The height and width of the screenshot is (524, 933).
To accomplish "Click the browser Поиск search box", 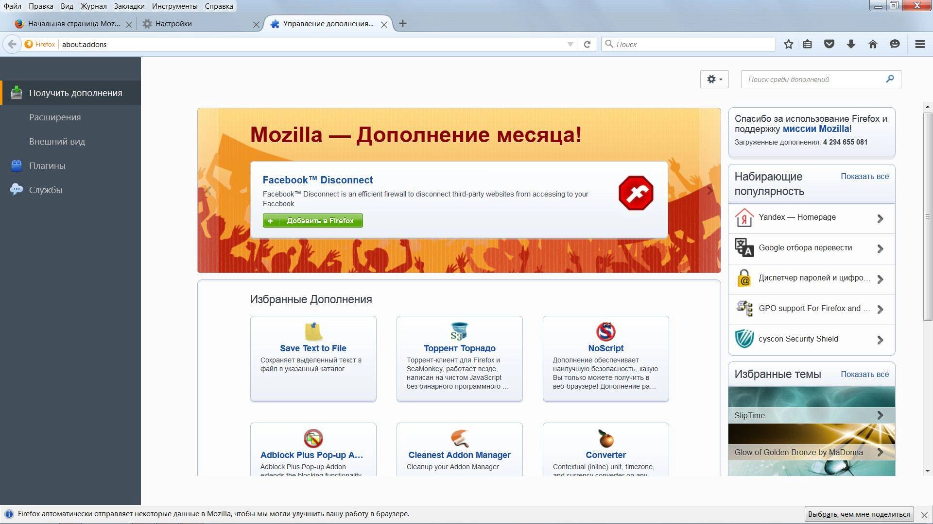I will (x=689, y=44).
